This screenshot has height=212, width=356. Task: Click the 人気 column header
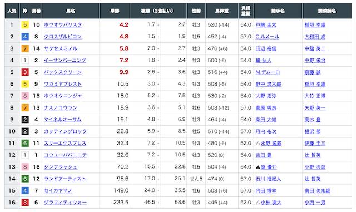click(x=12, y=11)
